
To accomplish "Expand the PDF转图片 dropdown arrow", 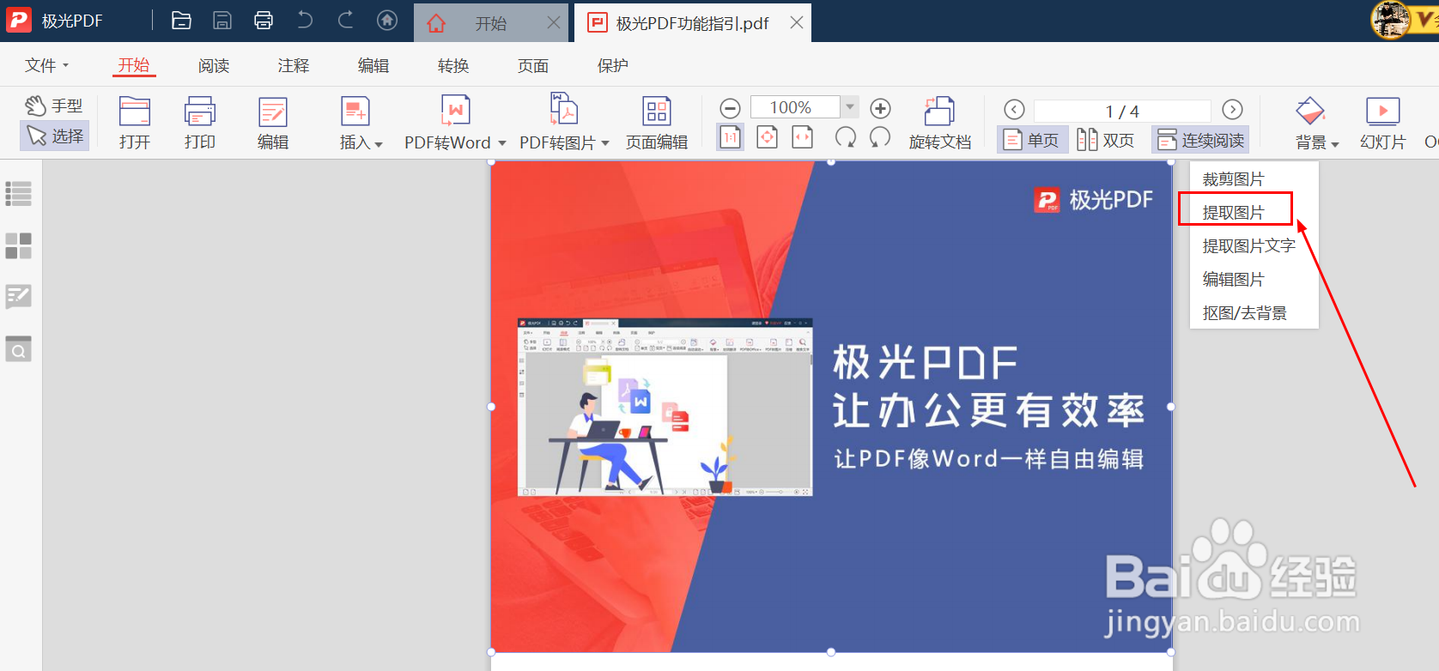I will (x=605, y=143).
